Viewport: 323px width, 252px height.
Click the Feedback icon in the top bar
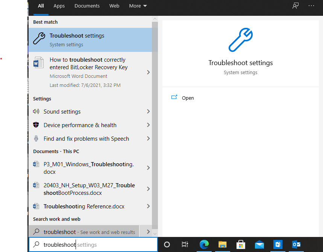click(x=296, y=6)
